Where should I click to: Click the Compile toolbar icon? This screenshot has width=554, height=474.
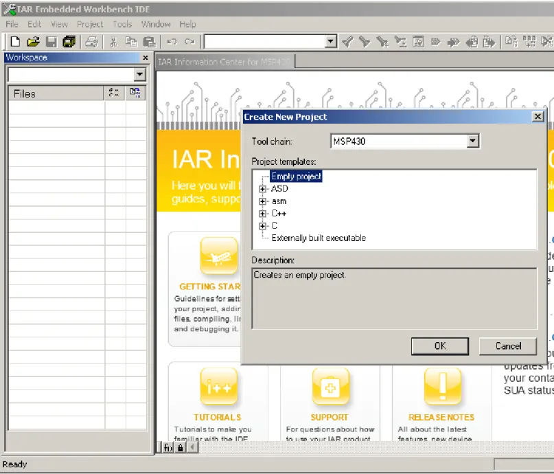coord(511,42)
